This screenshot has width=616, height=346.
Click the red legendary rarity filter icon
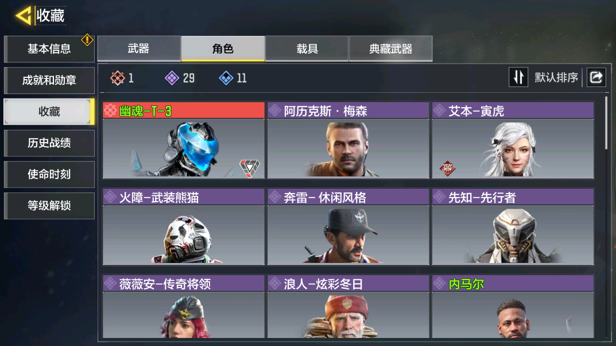pyautogui.click(x=118, y=78)
